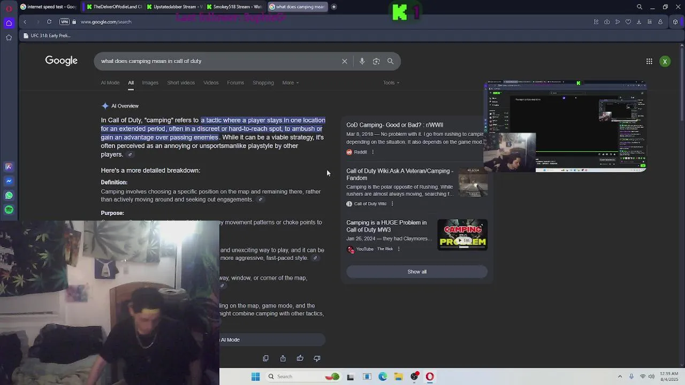Copy the AI Overview answer

tap(265, 359)
